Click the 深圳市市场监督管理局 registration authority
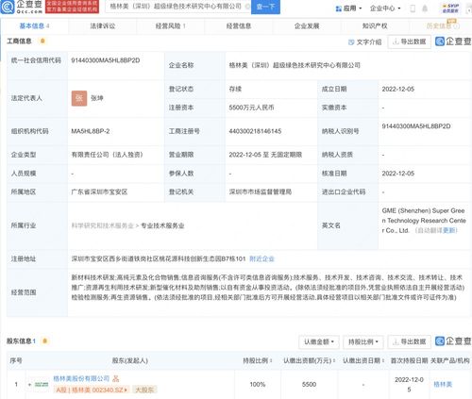 [261, 191]
